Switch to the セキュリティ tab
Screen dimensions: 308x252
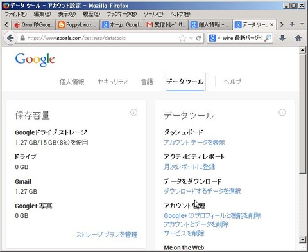pyautogui.click(x=113, y=82)
